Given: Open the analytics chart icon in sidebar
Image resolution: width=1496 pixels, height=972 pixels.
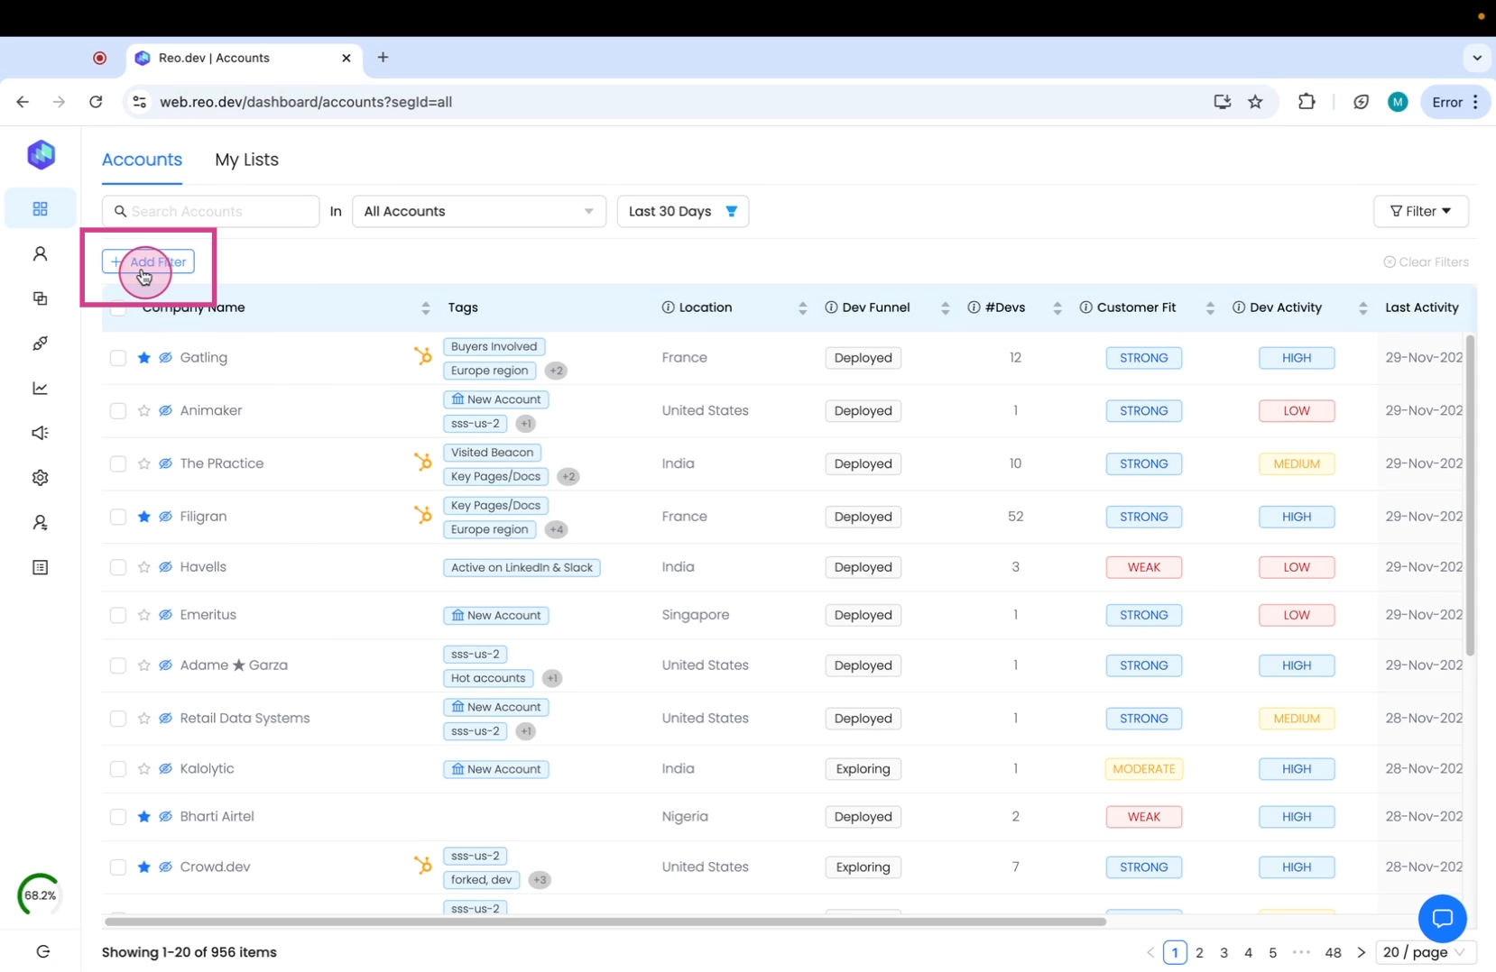Looking at the screenshot, I should [x=40, y=389].
